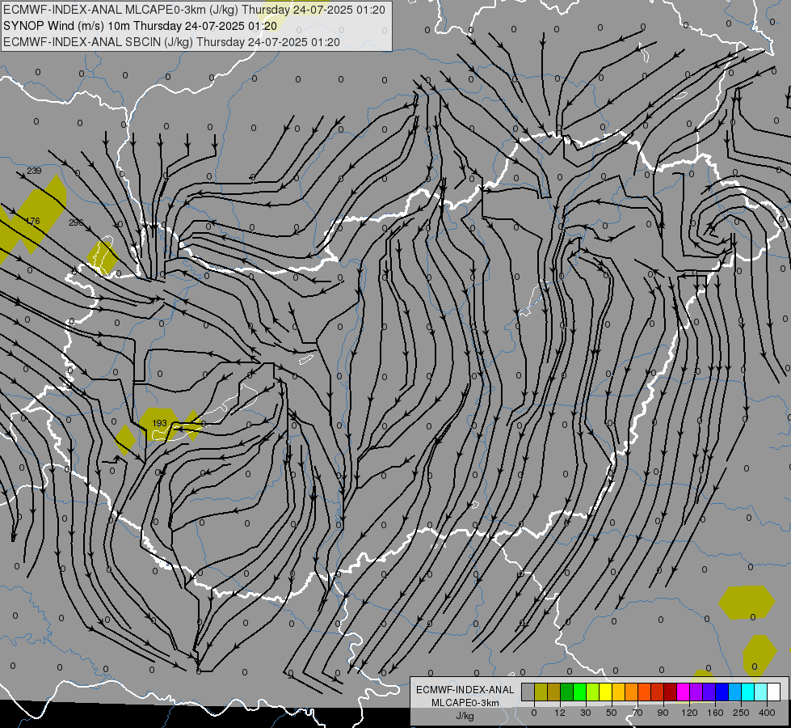Viewport: 791px width, 728px height.
Task: Pick the bright green legend swatch
Action: coord(579,692)
